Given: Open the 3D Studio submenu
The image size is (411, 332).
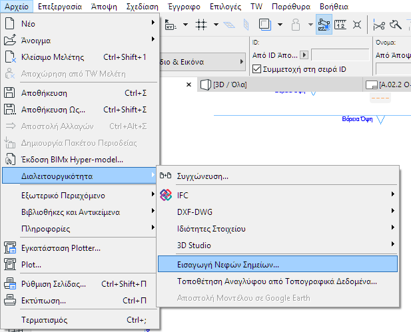Looking at the screenshot, I should coord(278,245).
